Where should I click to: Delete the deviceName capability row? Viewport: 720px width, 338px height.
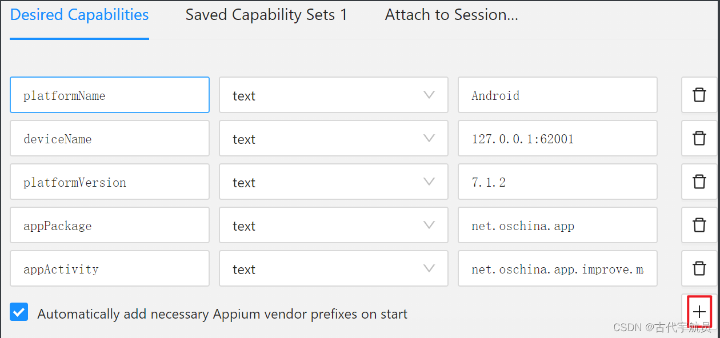(x=699, y=138)
